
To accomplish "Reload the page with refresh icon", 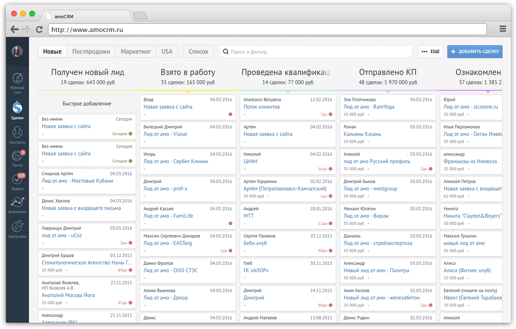I will pos(39,29).
